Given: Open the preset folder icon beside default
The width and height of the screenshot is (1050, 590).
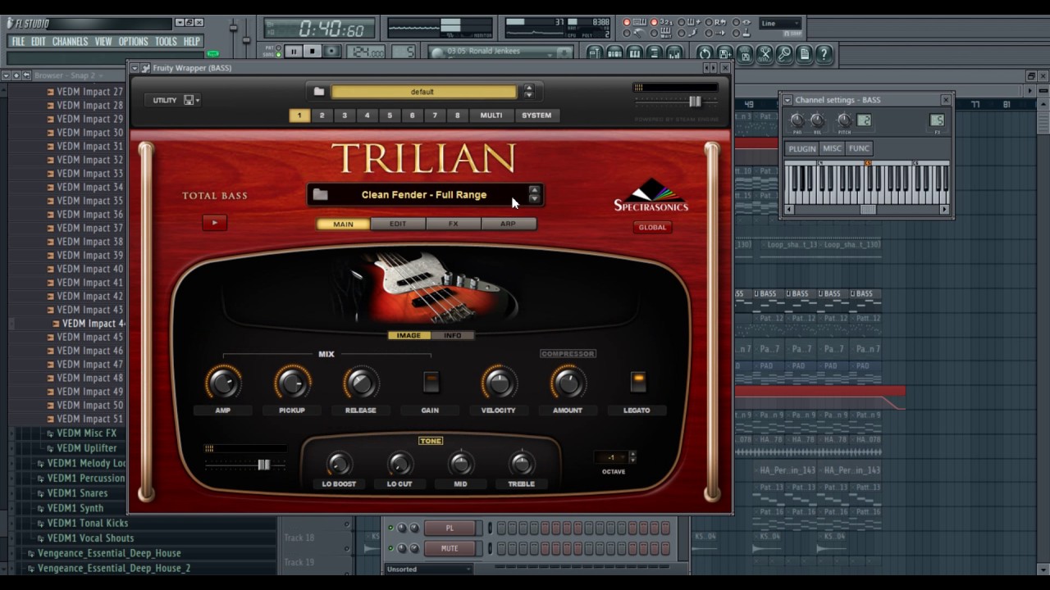Looking at the screenshot, I should (x=319, y=92).
